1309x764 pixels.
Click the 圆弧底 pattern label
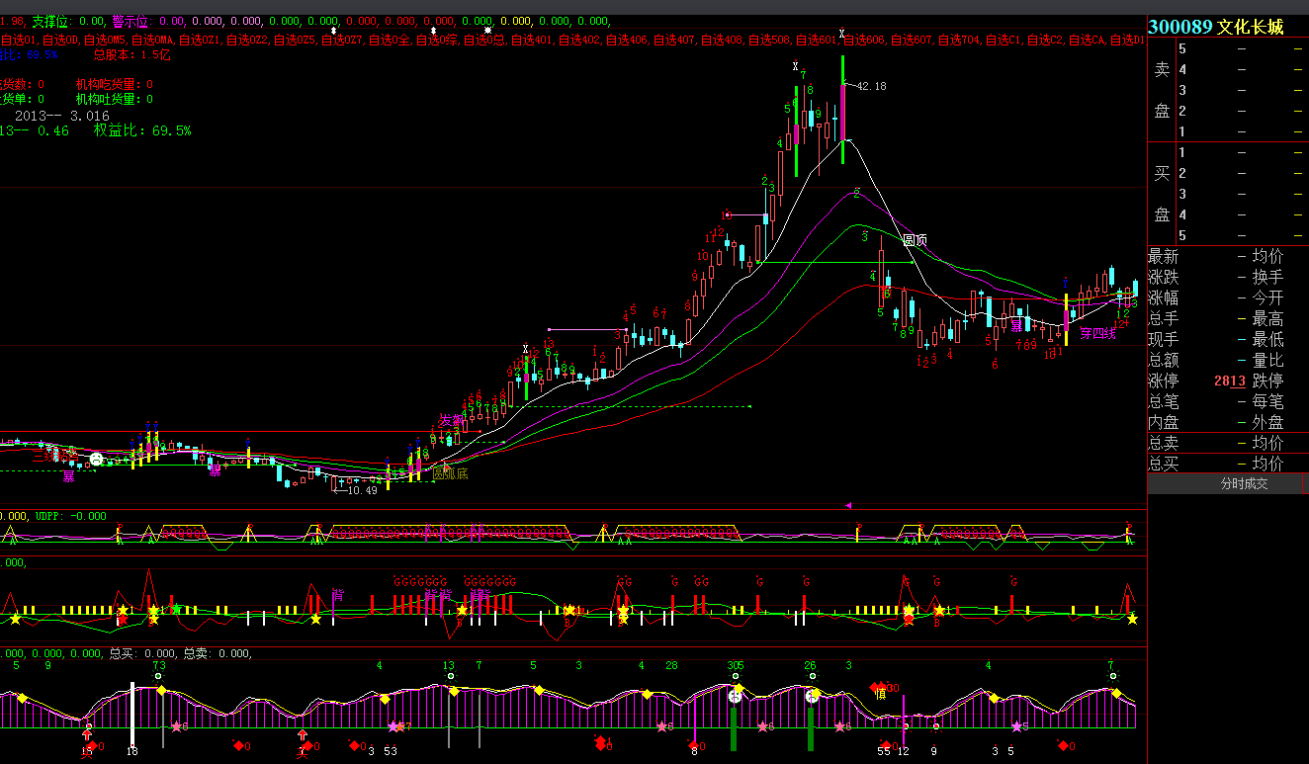(x=451, y=474)
